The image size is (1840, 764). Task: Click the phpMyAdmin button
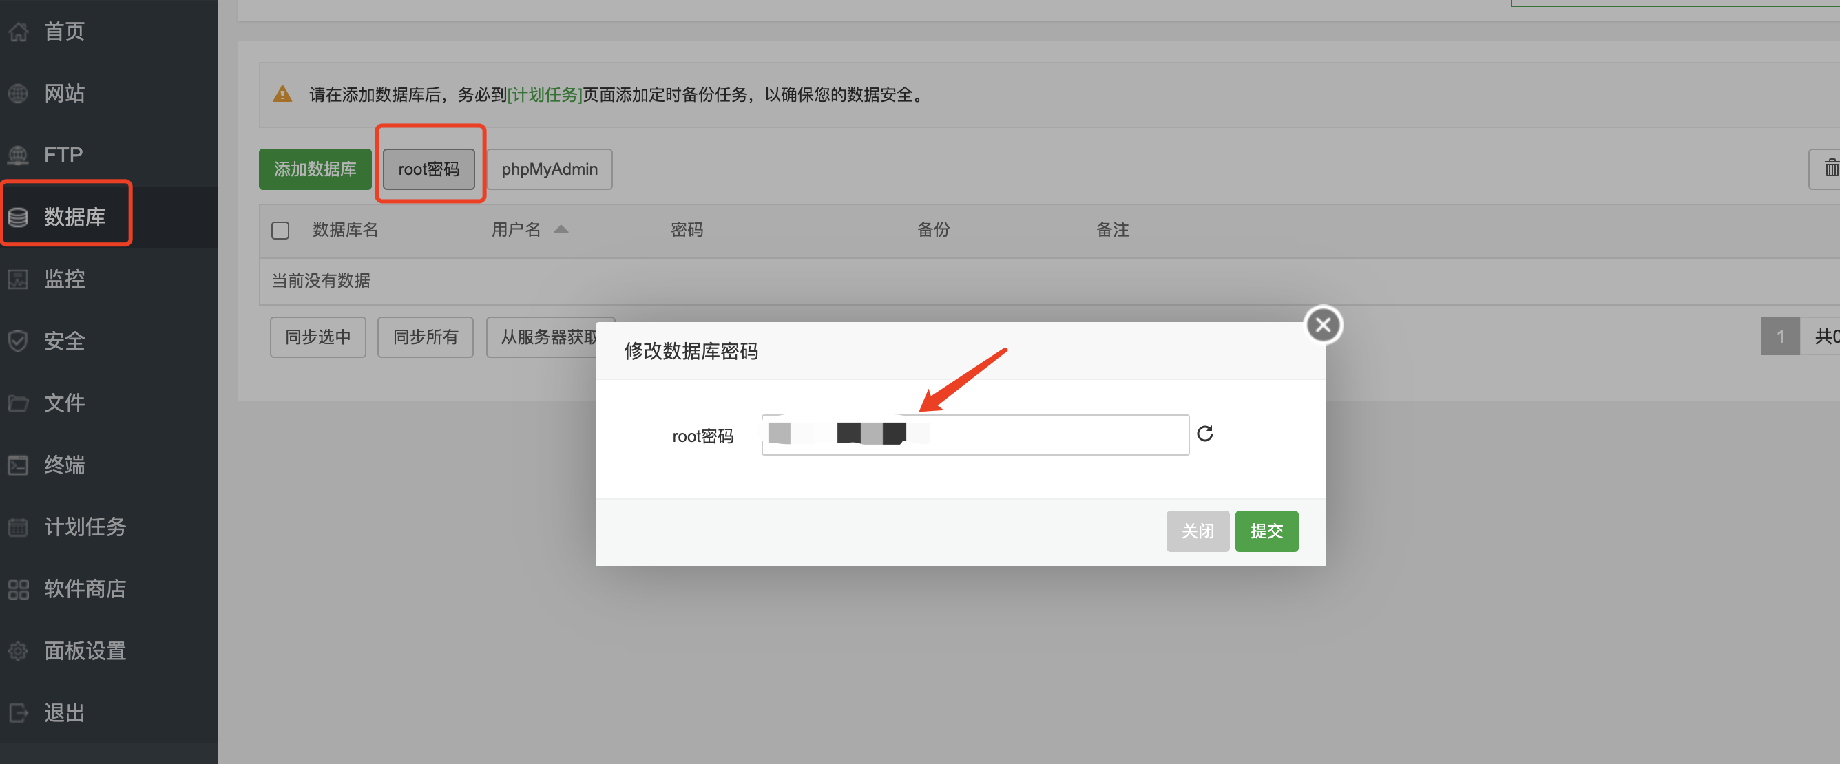pyautogui.click(x=549, y=169)
